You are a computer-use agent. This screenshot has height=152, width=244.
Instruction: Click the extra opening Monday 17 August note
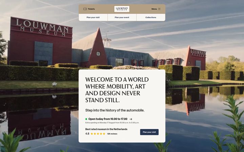coord(112,123)
